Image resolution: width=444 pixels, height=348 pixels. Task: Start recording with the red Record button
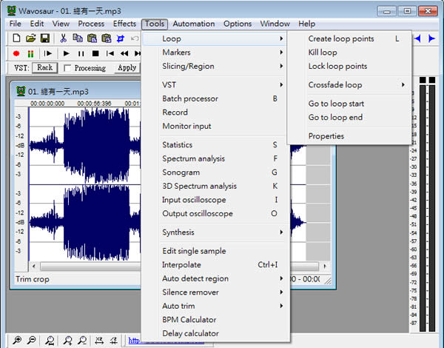click(16, 53)
